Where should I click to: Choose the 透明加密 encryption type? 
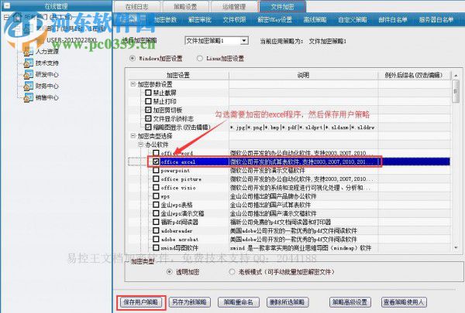click(169, 271)
